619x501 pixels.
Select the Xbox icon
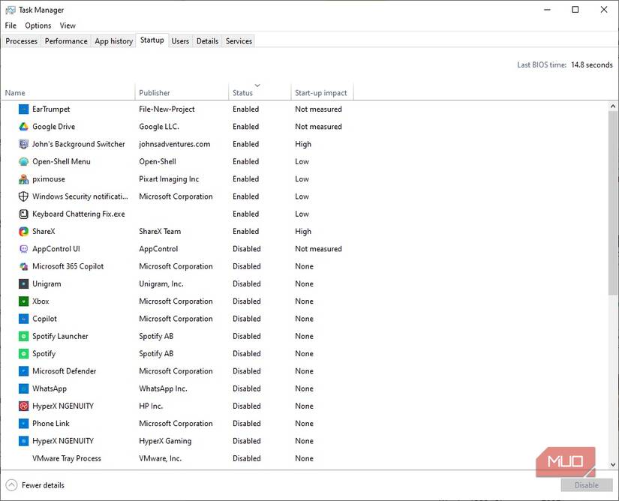pyautogui.click(x=23, y=301)
